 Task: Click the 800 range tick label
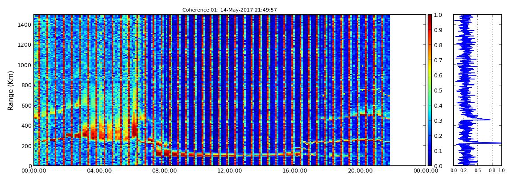(25, 85)
